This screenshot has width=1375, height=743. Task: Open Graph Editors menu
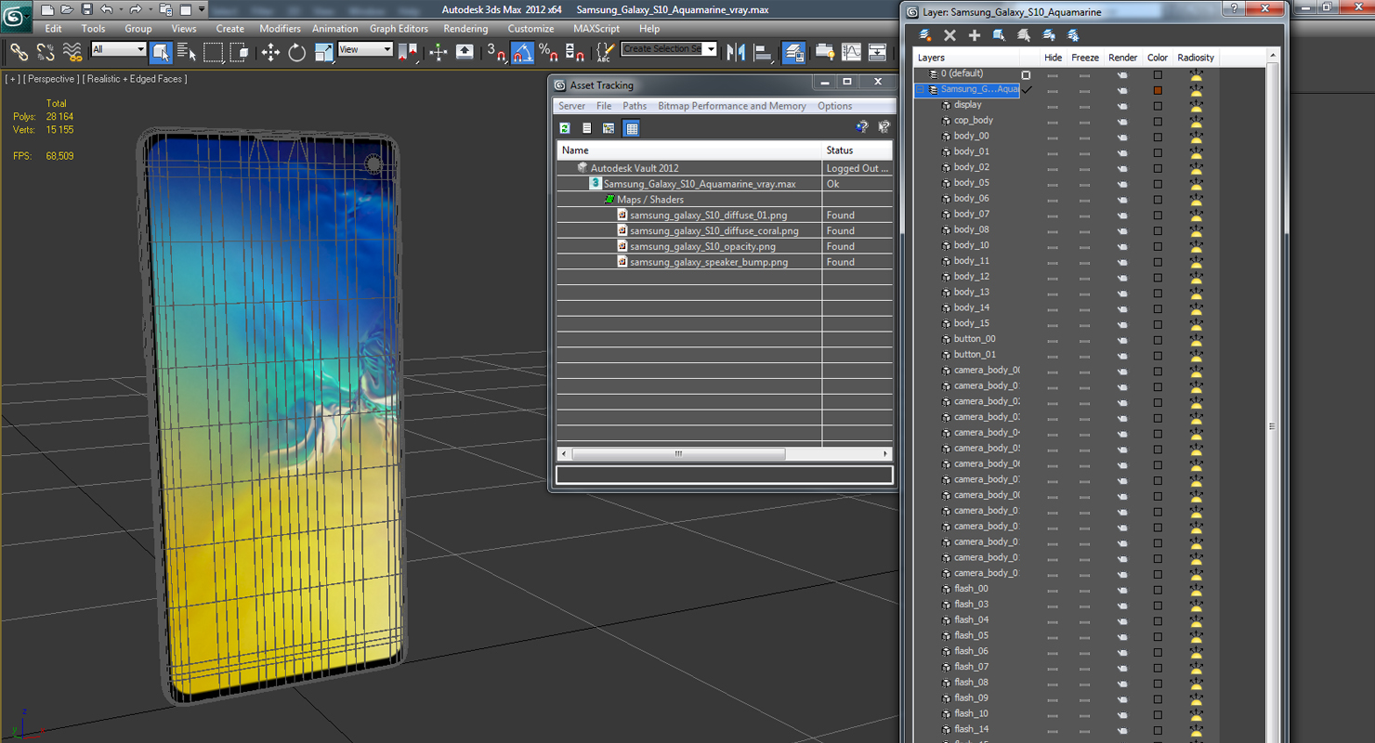[x=399, y=29]
